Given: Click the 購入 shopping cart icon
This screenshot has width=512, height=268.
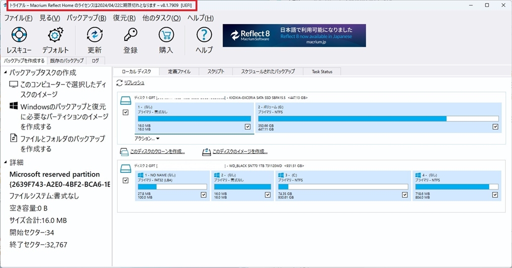Looking at the screenshot, I should tap(166, 34).
